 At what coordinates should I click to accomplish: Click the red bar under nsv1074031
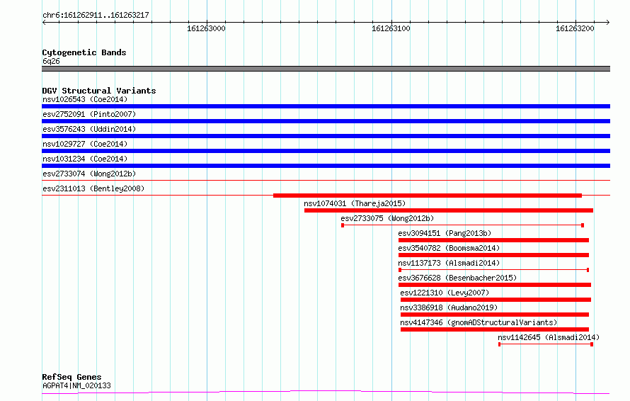tap(449, 210)
